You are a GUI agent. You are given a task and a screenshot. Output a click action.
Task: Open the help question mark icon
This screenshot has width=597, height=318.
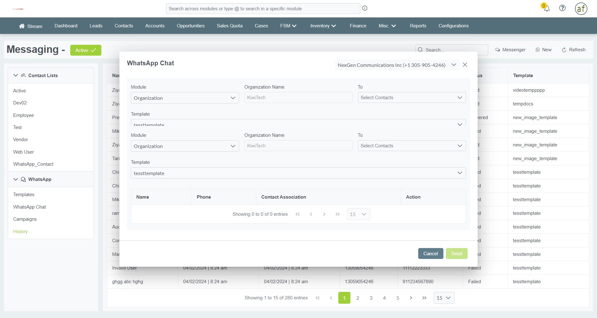[x=562, y=8]
